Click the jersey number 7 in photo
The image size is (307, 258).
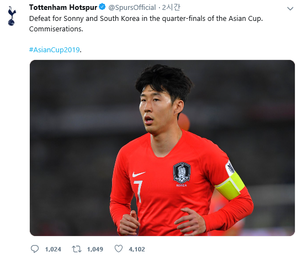138,191
